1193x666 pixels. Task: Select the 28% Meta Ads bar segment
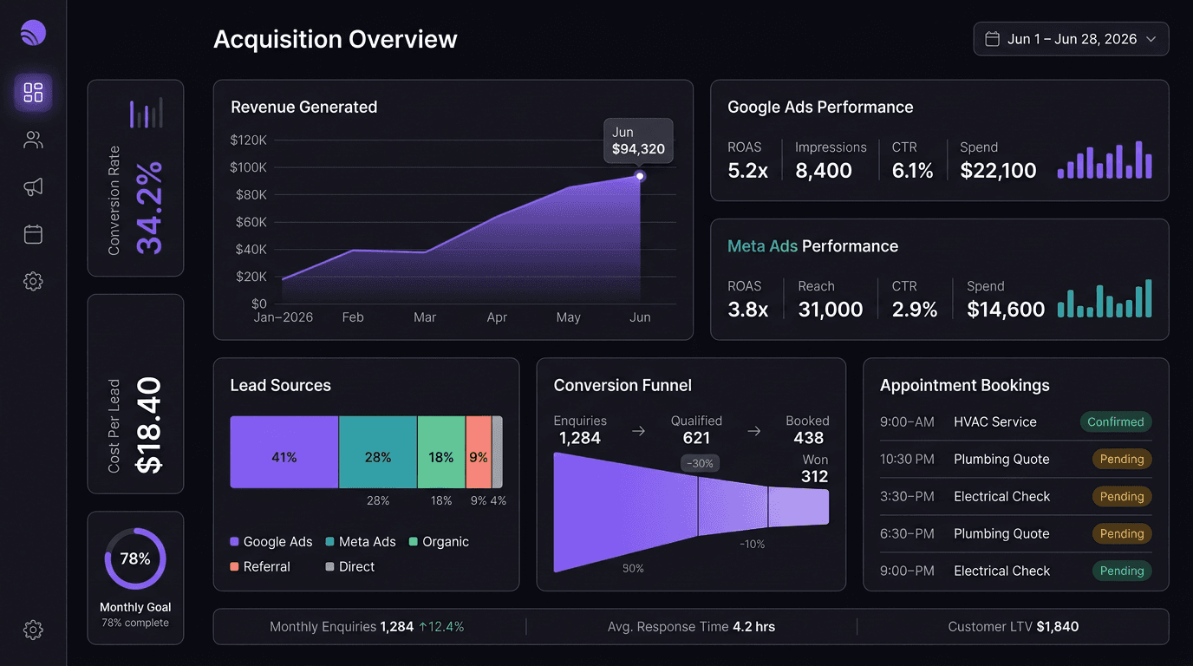[378, 452]
